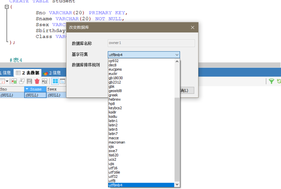Collapse the CREATE TABLE code block
The height and width of the screenshot is (189, 281).
point(7,7)
